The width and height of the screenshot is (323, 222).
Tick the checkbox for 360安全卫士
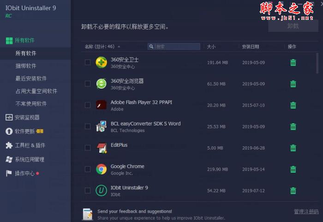[x=88, y=62]
